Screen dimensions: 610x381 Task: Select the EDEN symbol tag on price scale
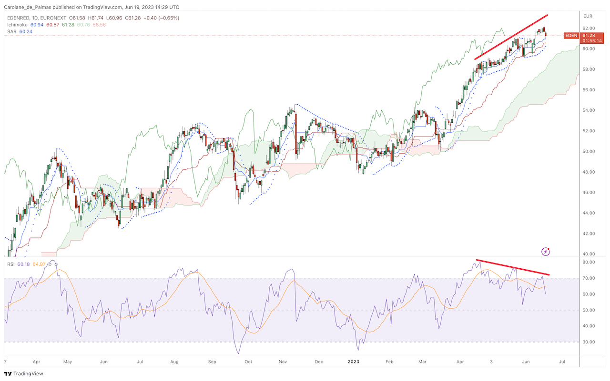click(x=571, y=35)
